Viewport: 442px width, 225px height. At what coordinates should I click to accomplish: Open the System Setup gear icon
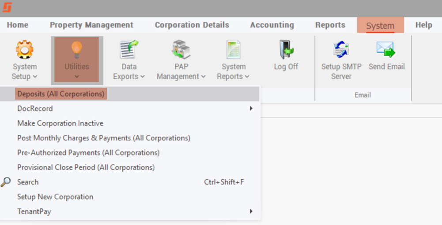pos(25,49)
